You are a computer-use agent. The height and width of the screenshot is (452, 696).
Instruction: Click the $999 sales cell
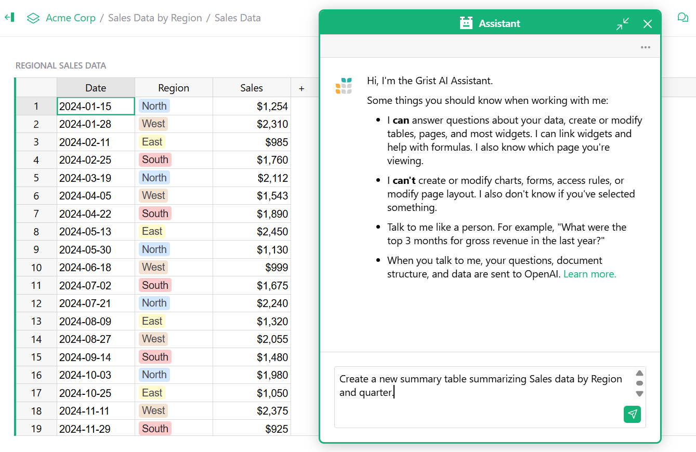pyautogui.click(x=252, y=267)
